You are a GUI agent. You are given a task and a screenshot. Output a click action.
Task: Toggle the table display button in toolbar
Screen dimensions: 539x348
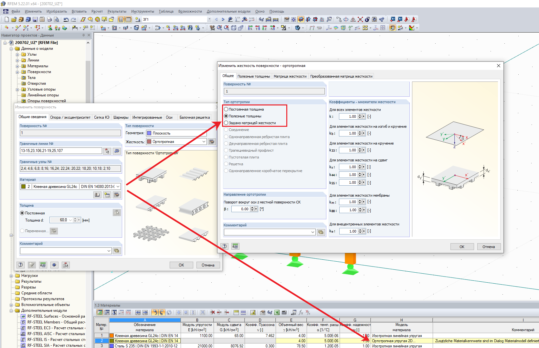(128, 19)
